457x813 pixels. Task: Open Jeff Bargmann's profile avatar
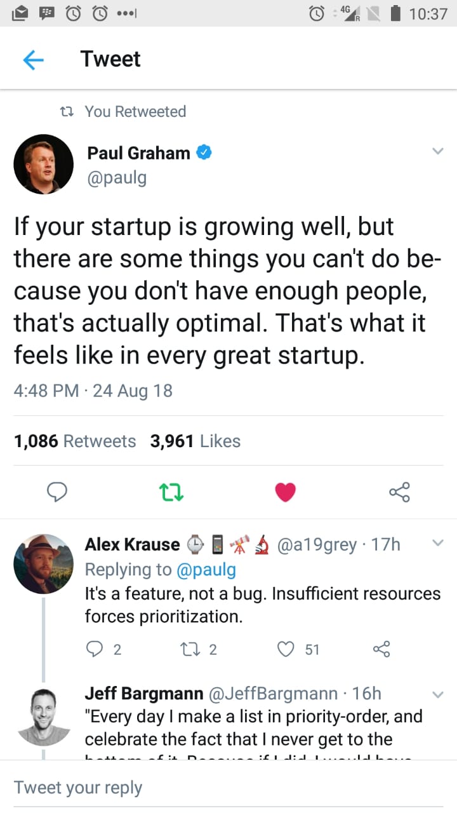(44, 716)
